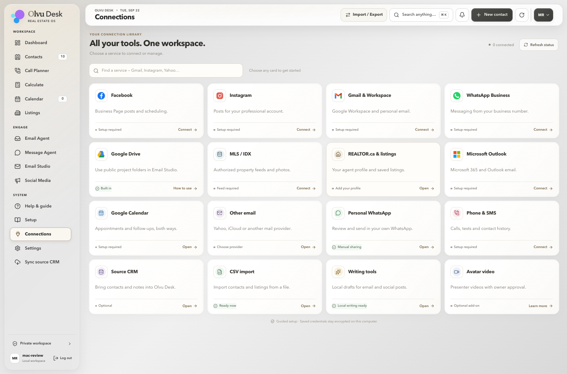Focus the Find a service search field
Viewport: 567px width, 374px height.
point(166,71)
